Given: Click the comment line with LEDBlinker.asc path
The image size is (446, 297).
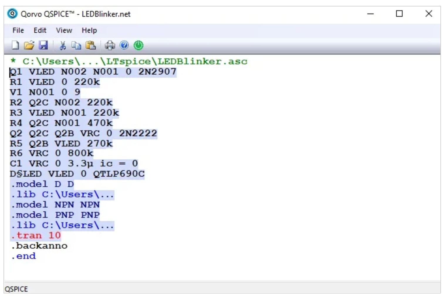Looking at the screenshot, I should (129, 62).
